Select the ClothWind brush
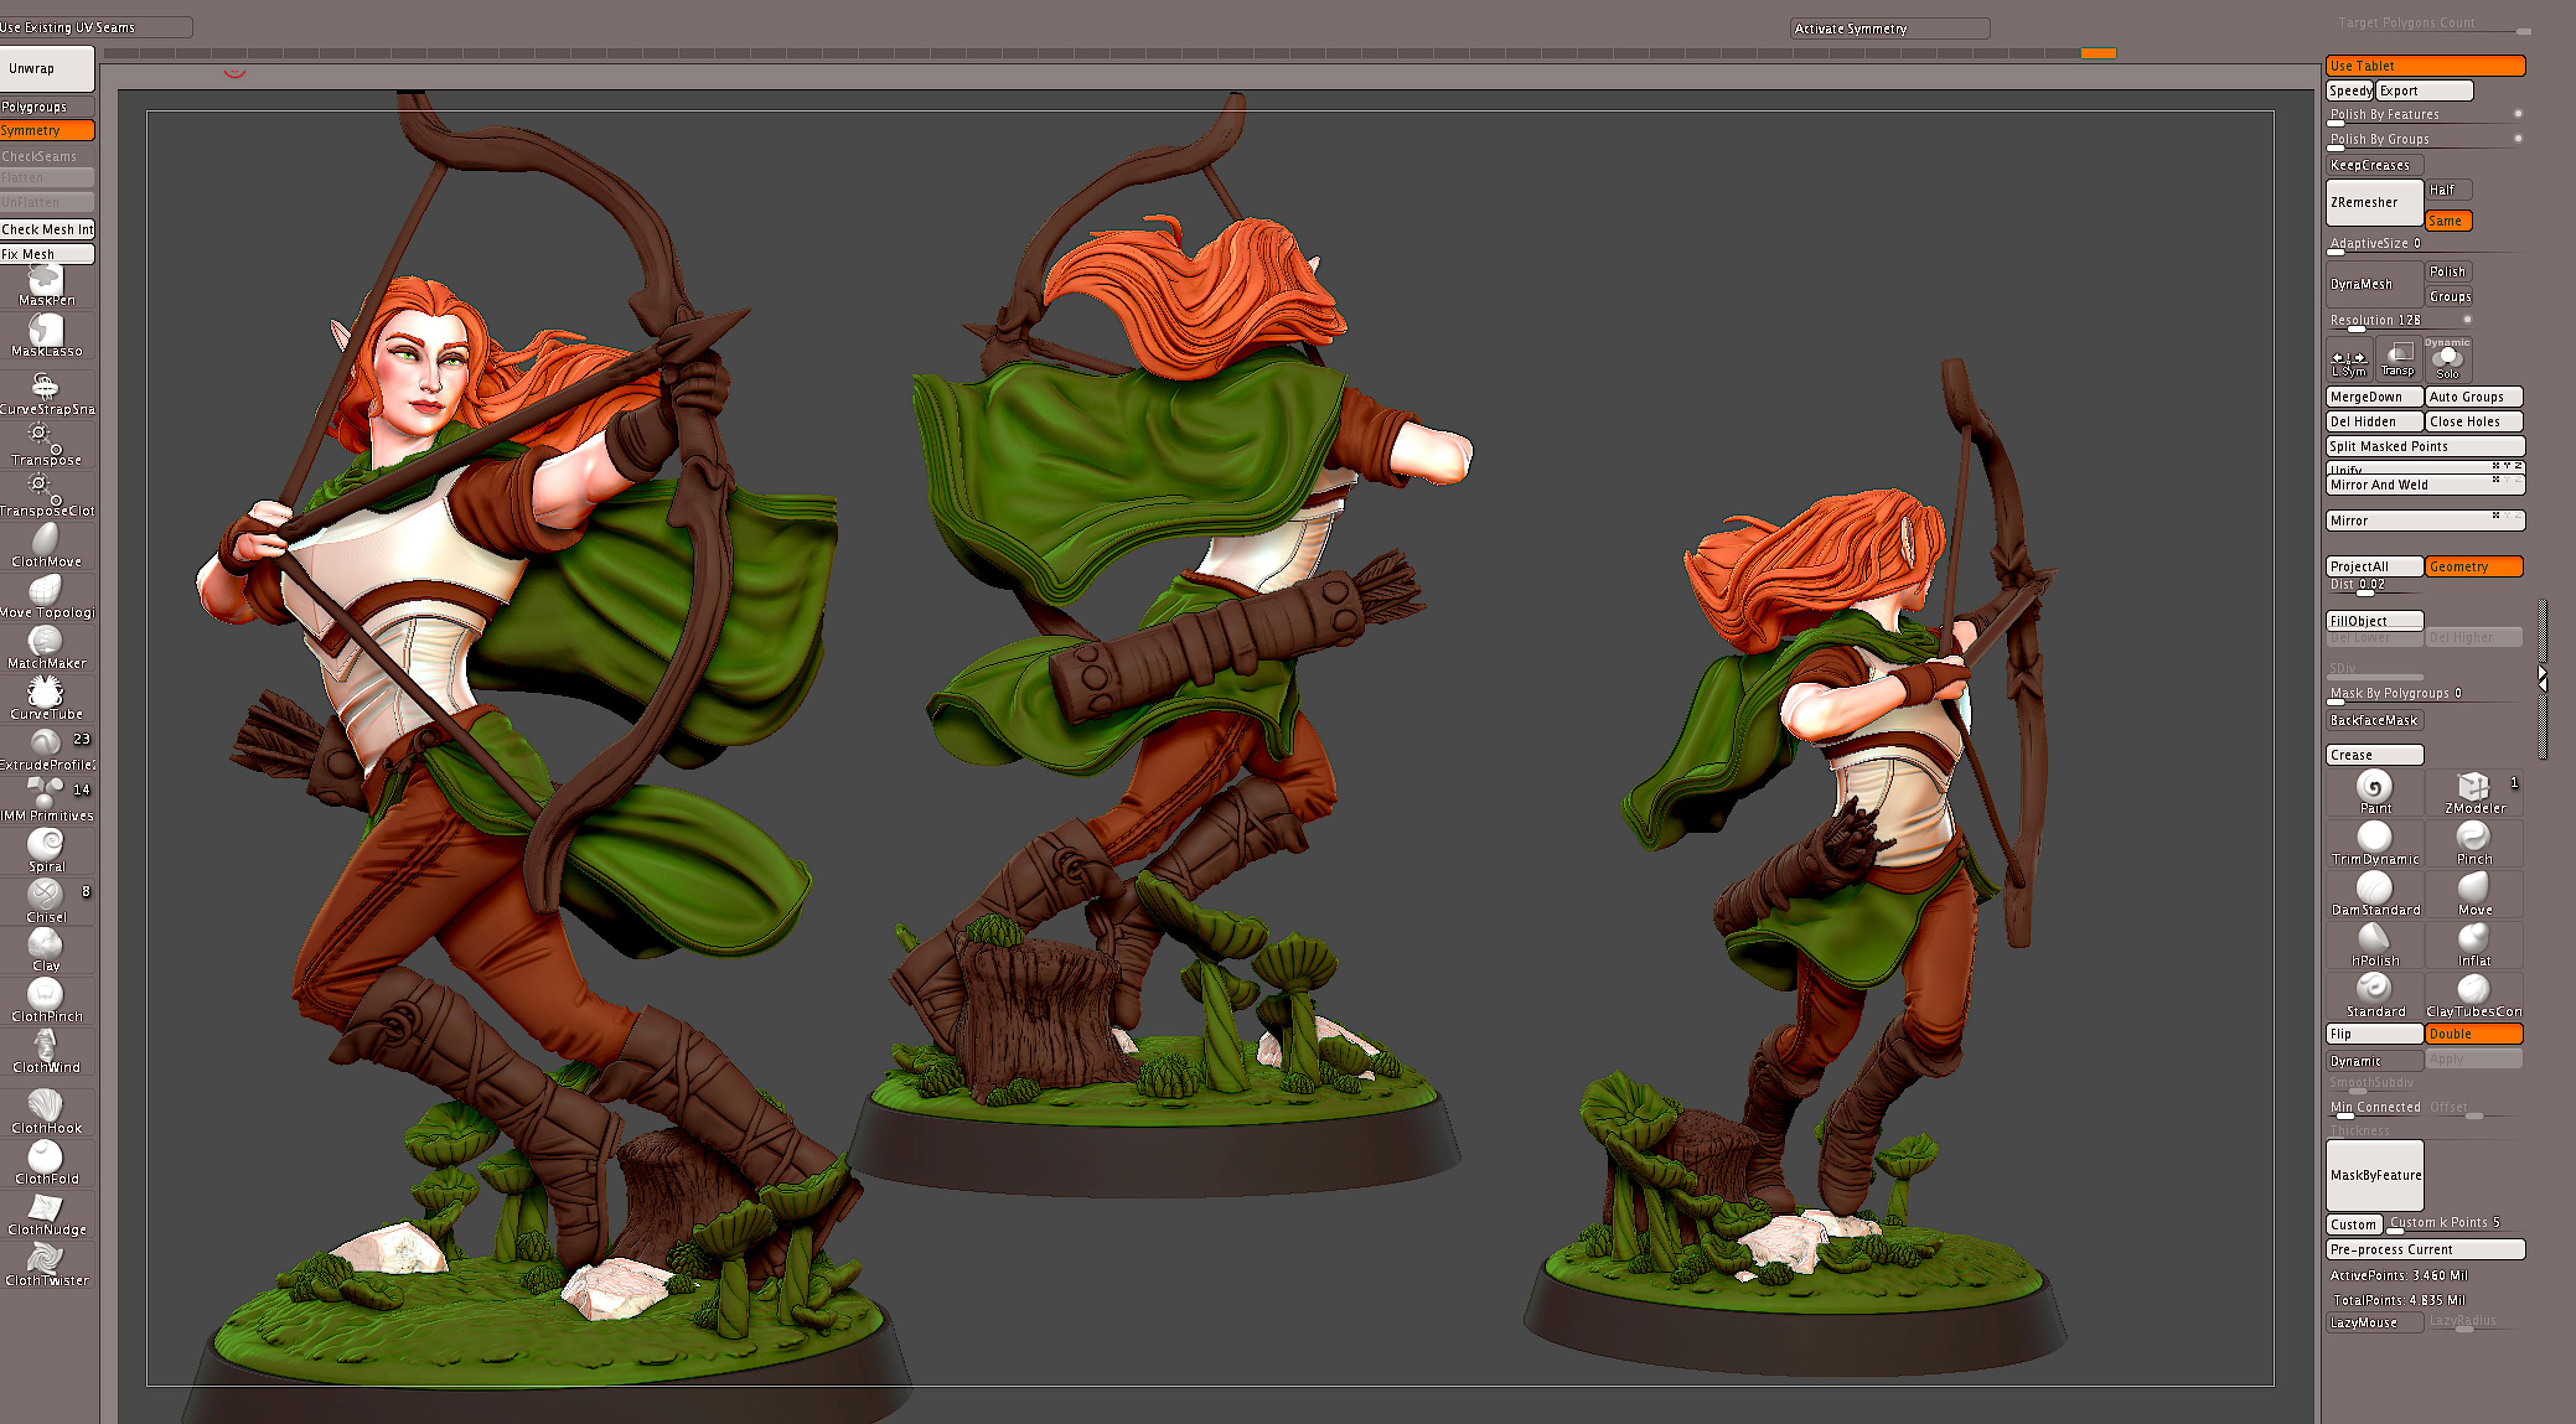The image size is (2576, 1424). pyautogui.click(x=46, y=1050)
